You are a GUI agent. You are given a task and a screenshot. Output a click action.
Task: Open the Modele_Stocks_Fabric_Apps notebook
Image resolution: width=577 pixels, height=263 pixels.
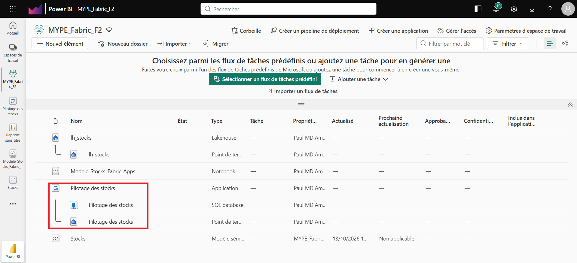(x=103, y=171)
